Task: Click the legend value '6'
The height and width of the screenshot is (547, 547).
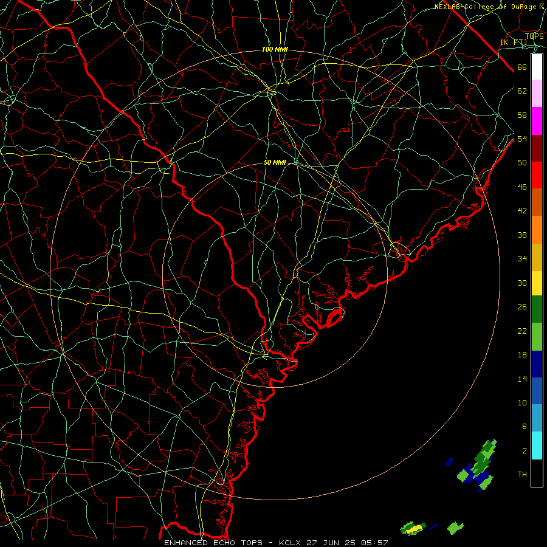Action: pyautogui.click(x=524, y=427)
